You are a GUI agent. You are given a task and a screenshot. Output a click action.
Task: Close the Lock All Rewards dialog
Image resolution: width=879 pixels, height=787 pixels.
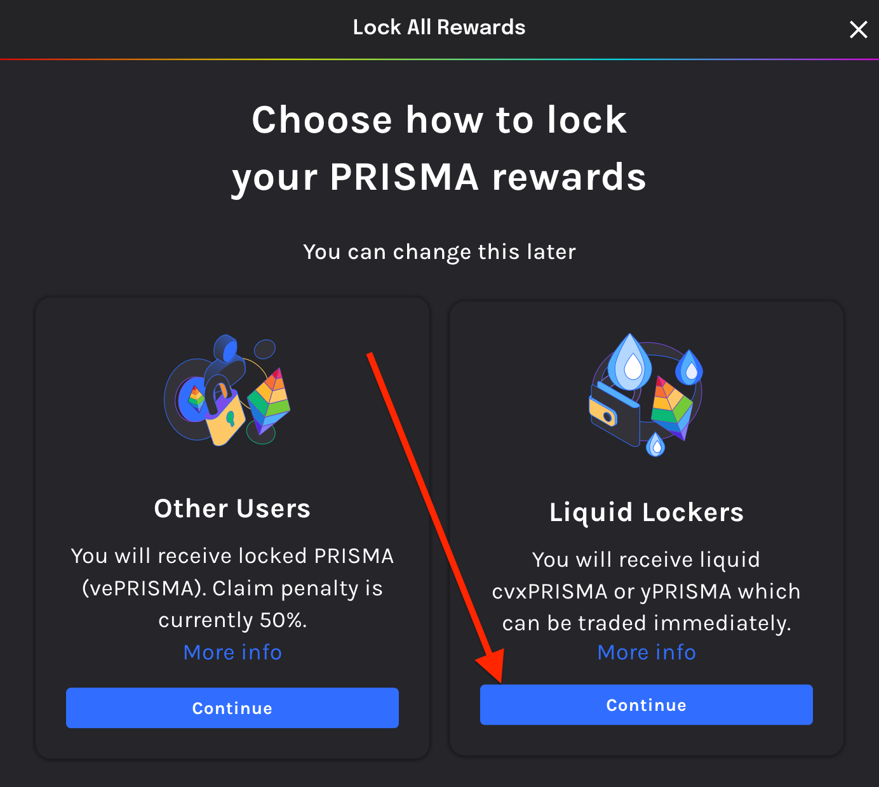point(858,29)
